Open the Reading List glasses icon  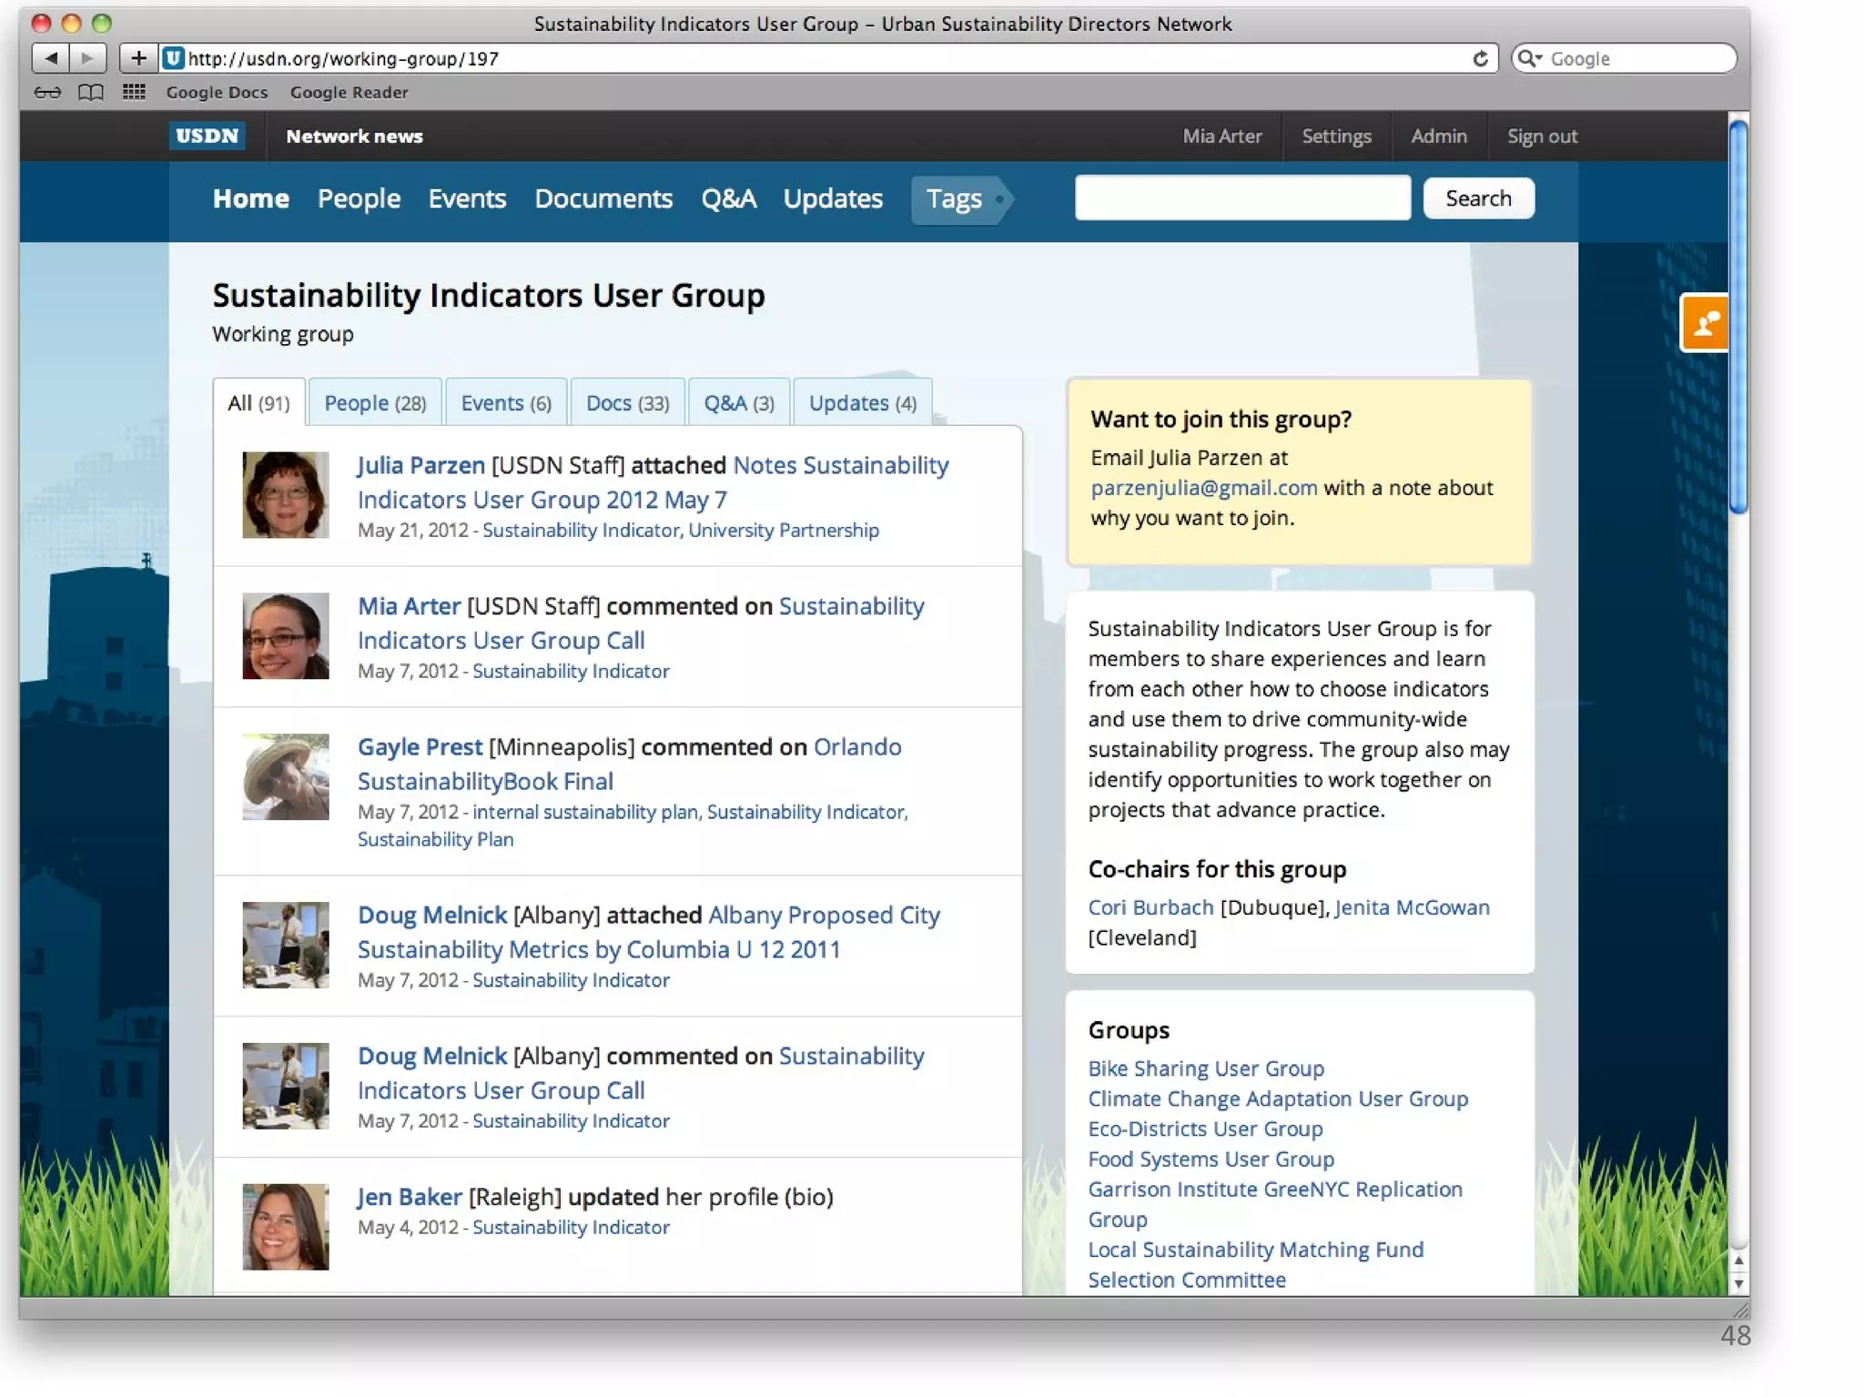click(47, 93)
